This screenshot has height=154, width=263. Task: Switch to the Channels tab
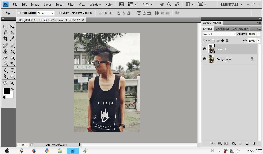point(222,28)
